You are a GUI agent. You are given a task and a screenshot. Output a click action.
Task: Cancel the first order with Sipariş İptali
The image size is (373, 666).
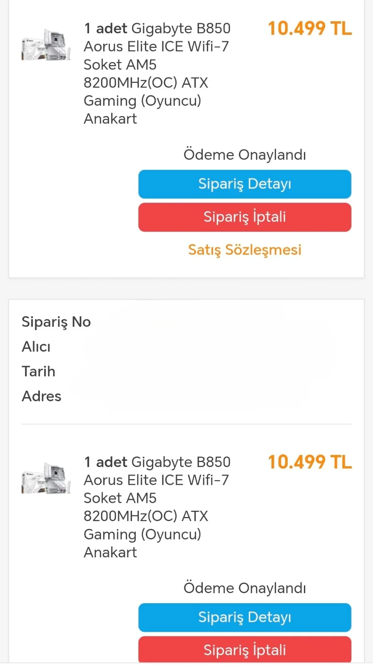(x=245, y=217)
